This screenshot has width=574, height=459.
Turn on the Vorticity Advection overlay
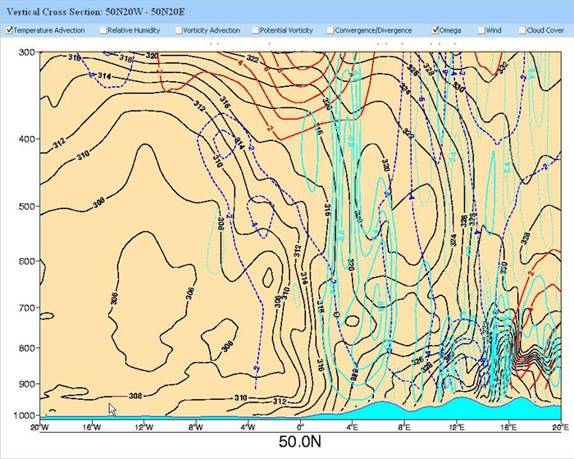click(178, 30)
